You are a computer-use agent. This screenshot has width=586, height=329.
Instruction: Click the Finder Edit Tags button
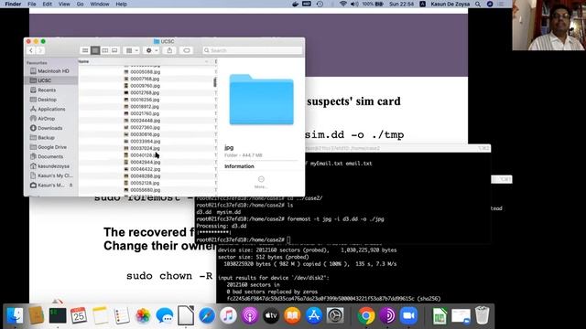tap(187, 50)
